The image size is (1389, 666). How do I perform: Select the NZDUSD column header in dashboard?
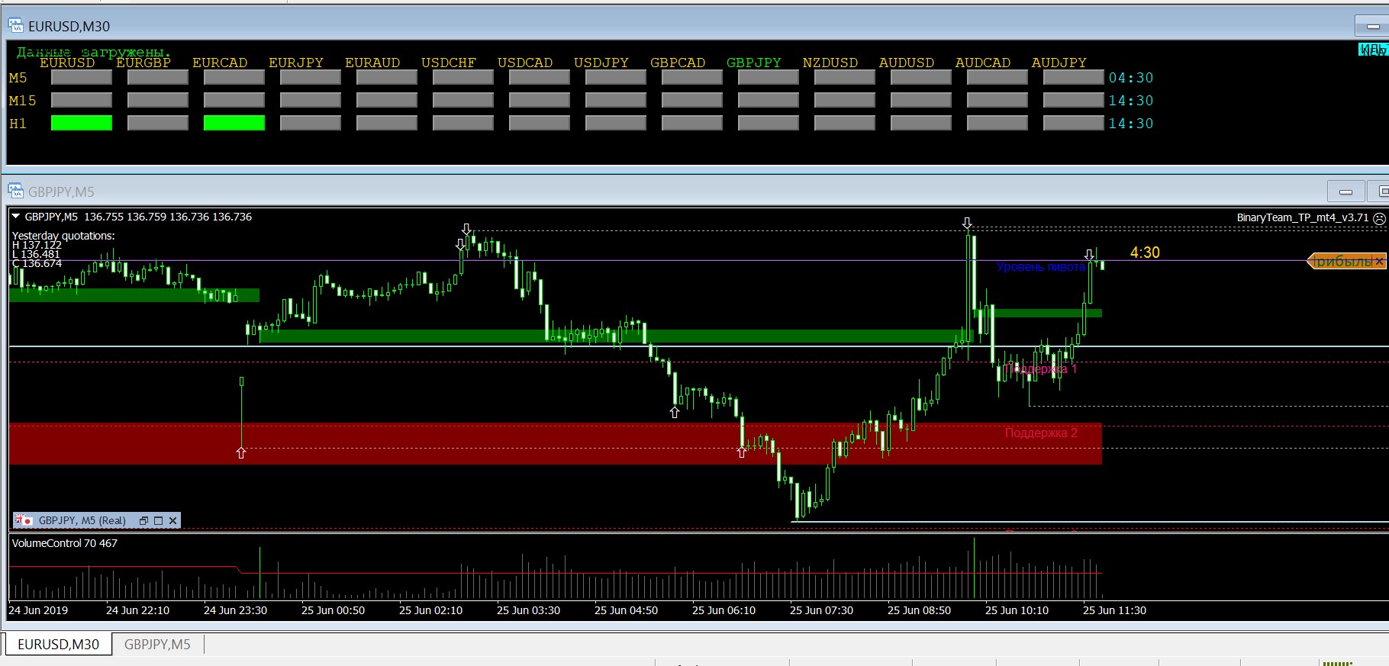(830, 63)
